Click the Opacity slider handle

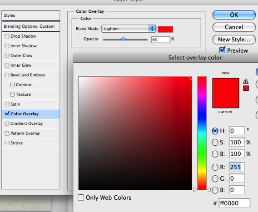pyautogui.click(x=123, y=39)
